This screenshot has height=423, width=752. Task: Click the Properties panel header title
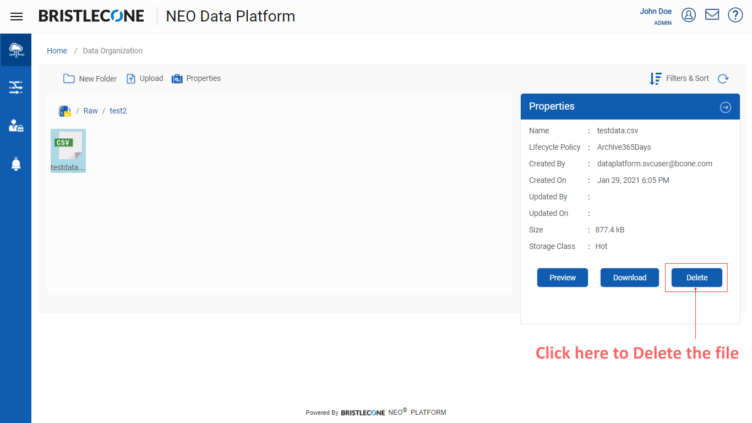(552, 106)
